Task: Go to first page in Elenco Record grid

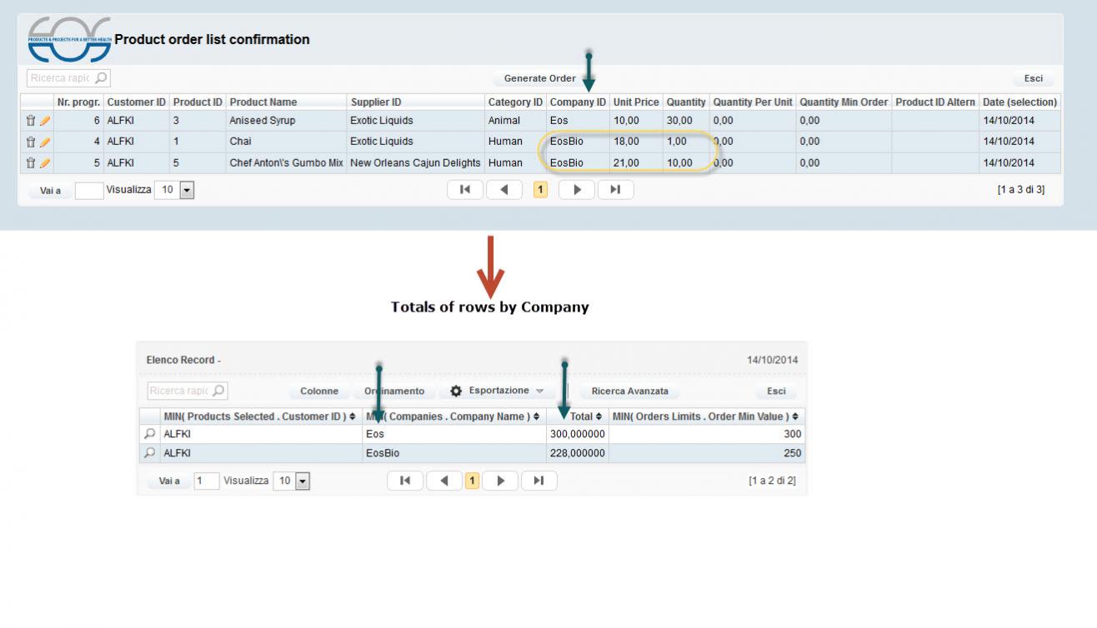Action: coord(405,481)
